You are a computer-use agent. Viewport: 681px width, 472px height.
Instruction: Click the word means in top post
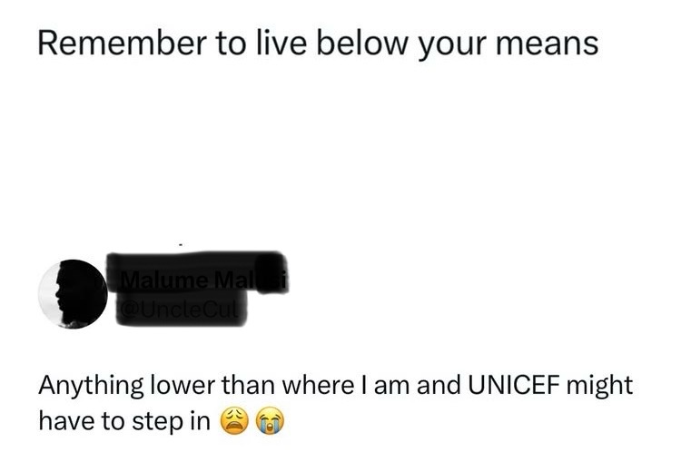click(x=547, y=44)
